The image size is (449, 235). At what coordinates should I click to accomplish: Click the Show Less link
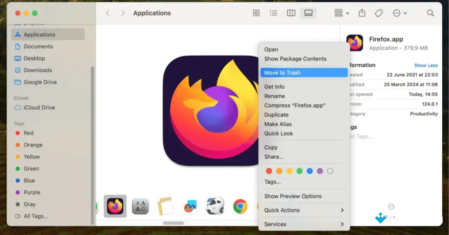pyautogui.click(x=426, y=65)
